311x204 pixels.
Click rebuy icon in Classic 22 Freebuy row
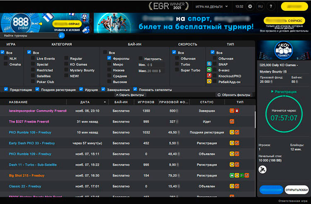point(232,186)
